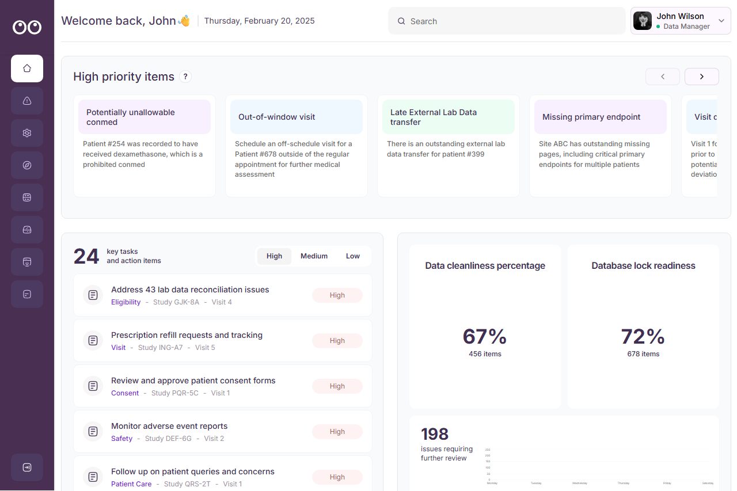The image size is (737, 491).
Task: Switch to the Medium priority tab
Action: tap(314, 256)
